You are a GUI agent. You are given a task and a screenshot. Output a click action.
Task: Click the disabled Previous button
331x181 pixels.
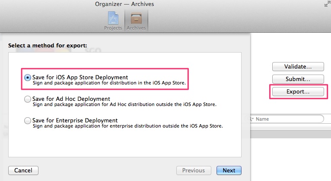[x=194, y=170]
